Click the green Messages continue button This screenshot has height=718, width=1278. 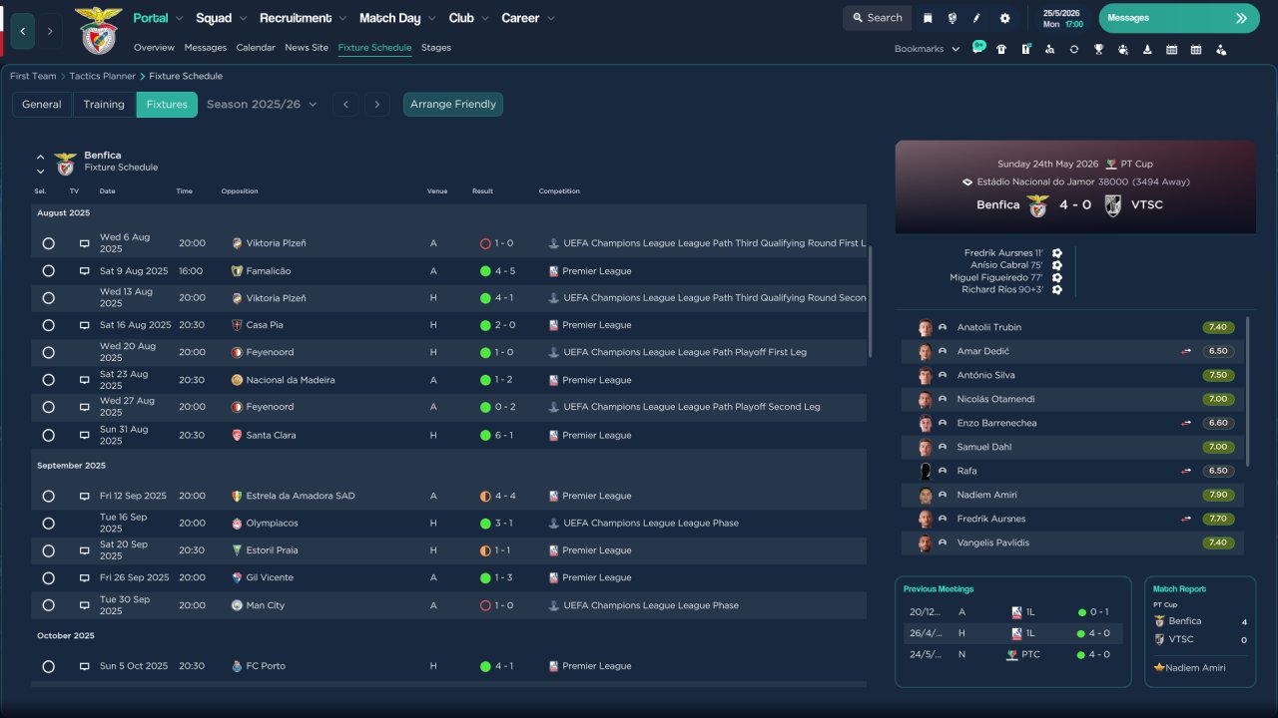[x=1179, y=18]
